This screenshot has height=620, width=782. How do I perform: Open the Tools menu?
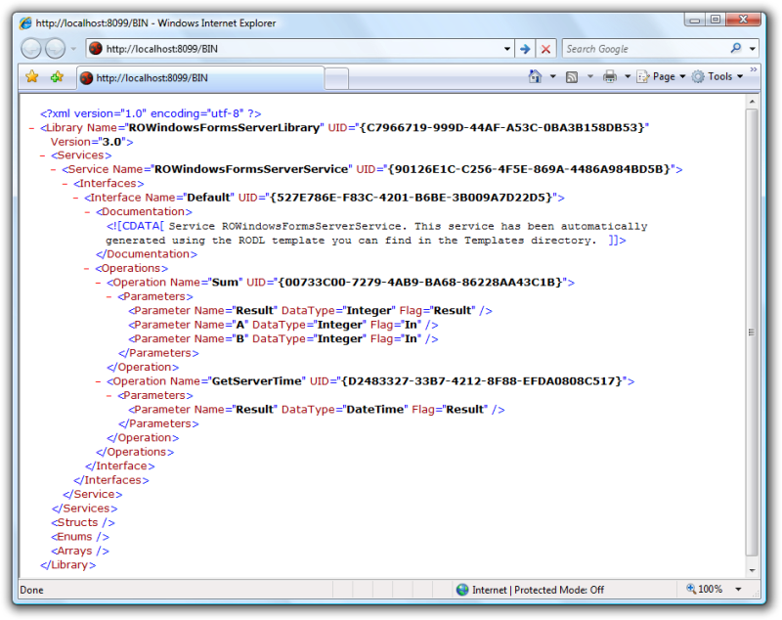(721, 75)
